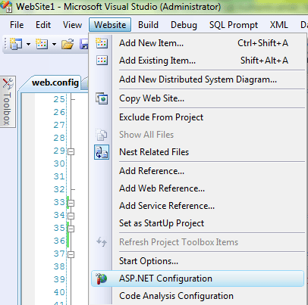Click the Visual Studio title bar icon
308x305 pixels.
pos(6,6)
